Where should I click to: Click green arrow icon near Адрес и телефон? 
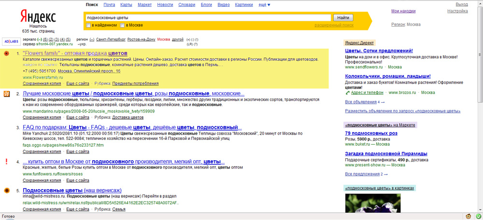[x=347, y=93]
